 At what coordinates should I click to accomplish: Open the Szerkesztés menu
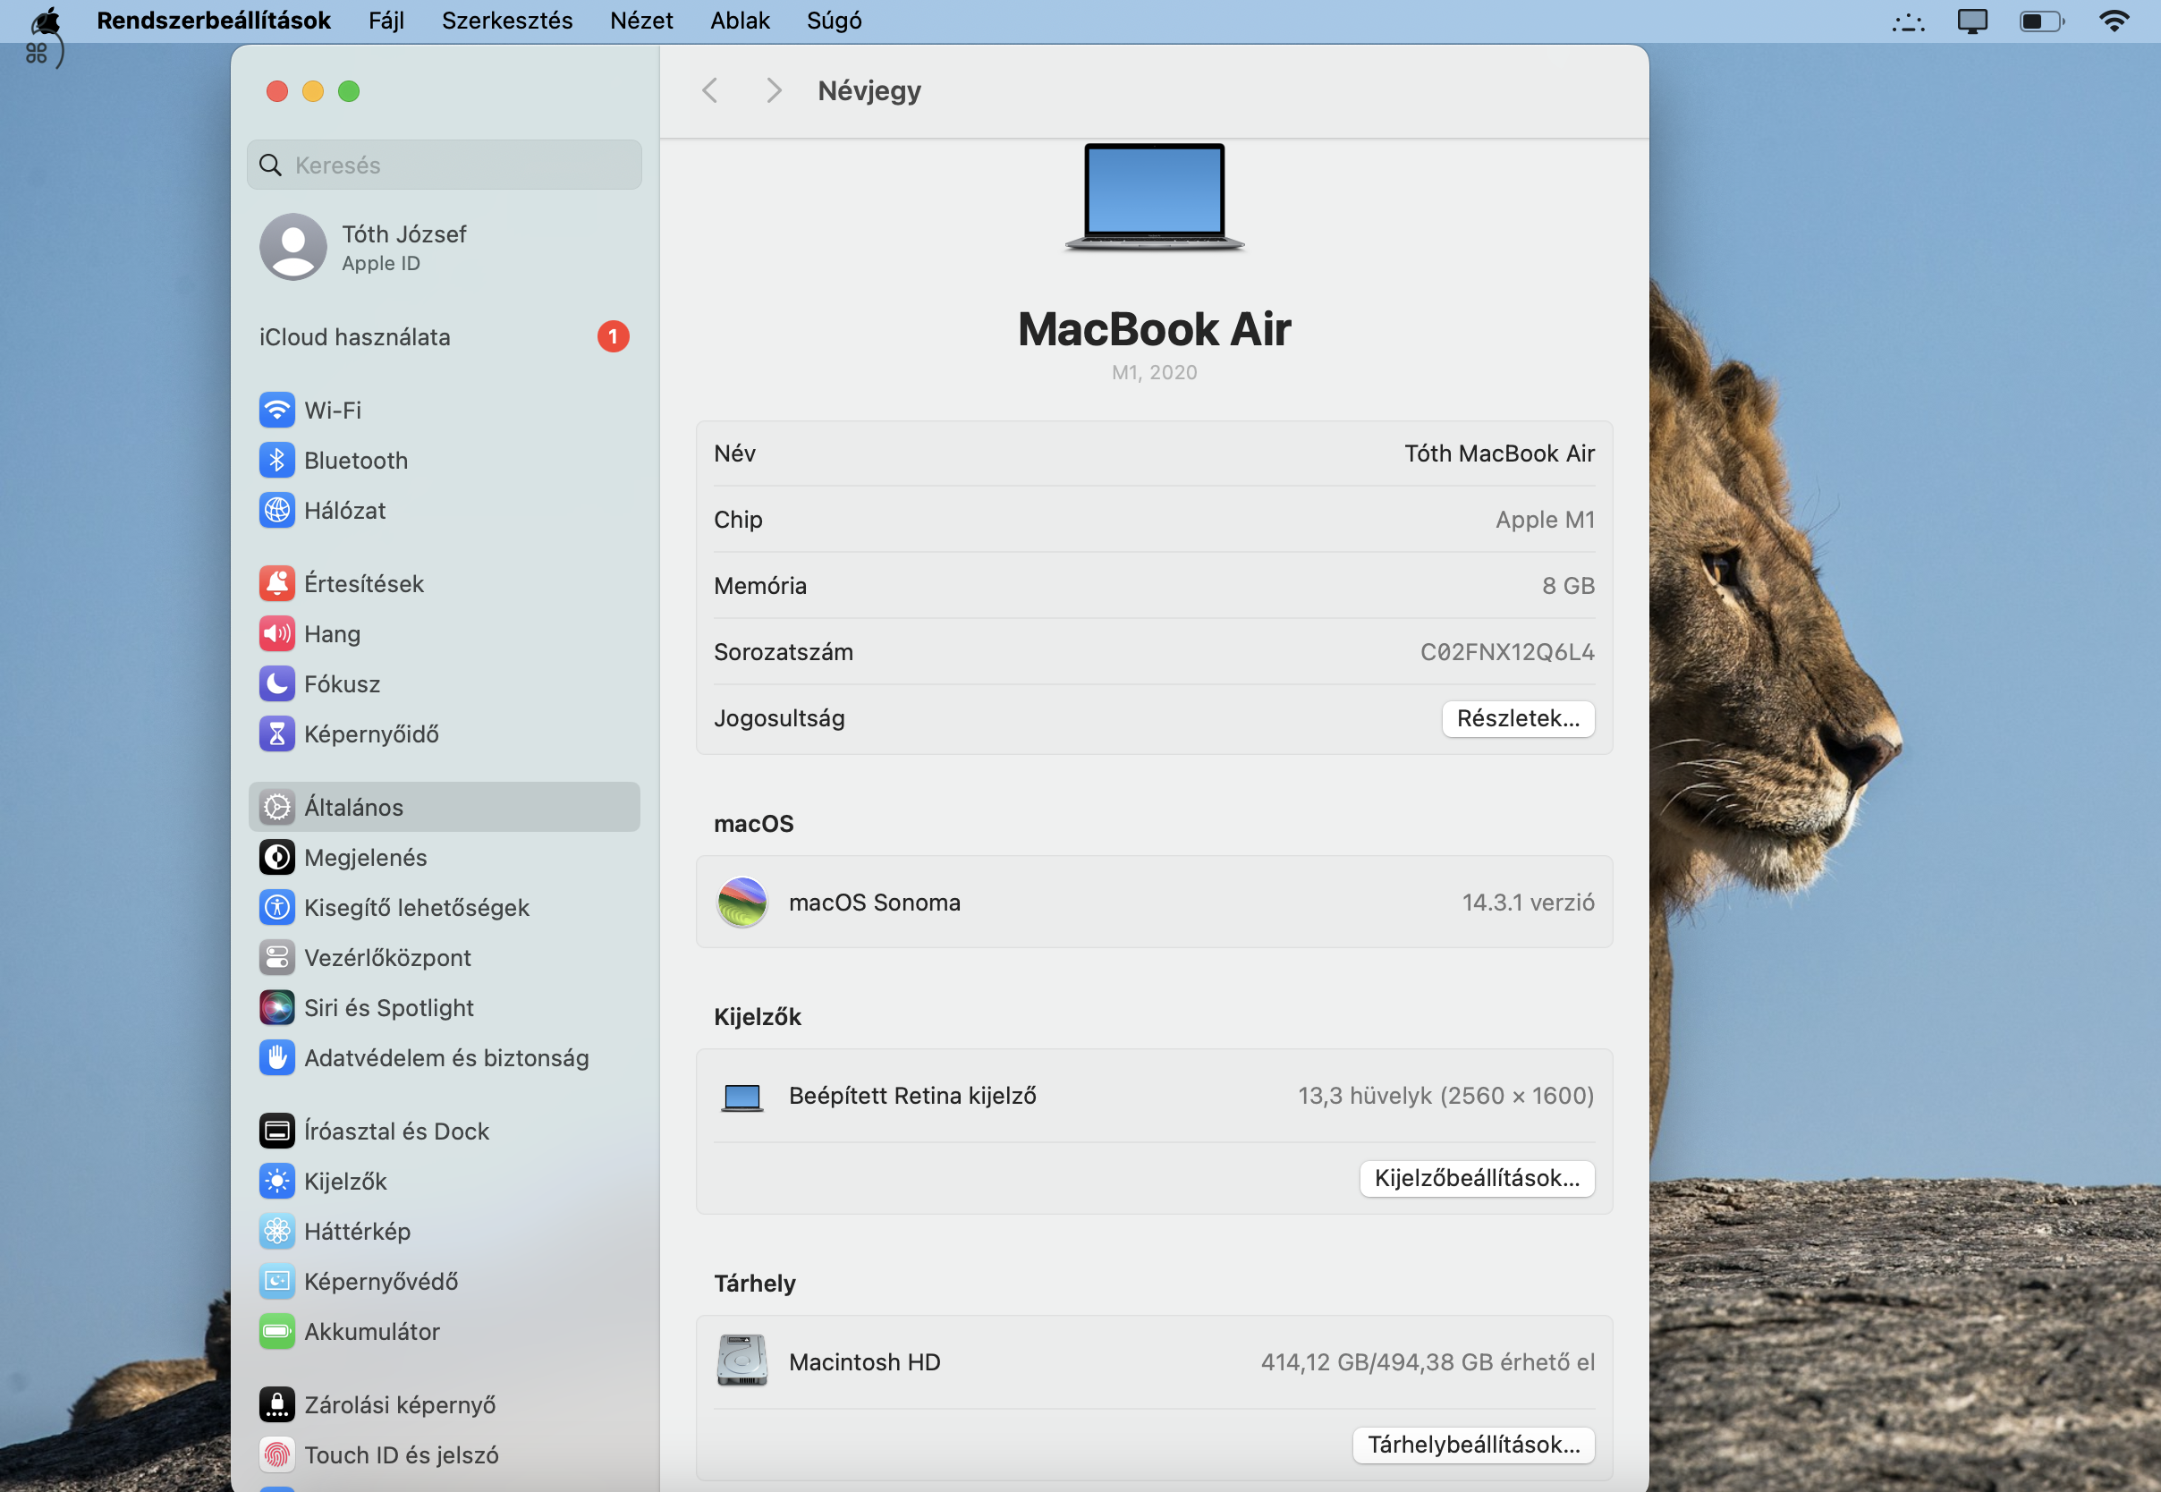click(x=507, y=21)
